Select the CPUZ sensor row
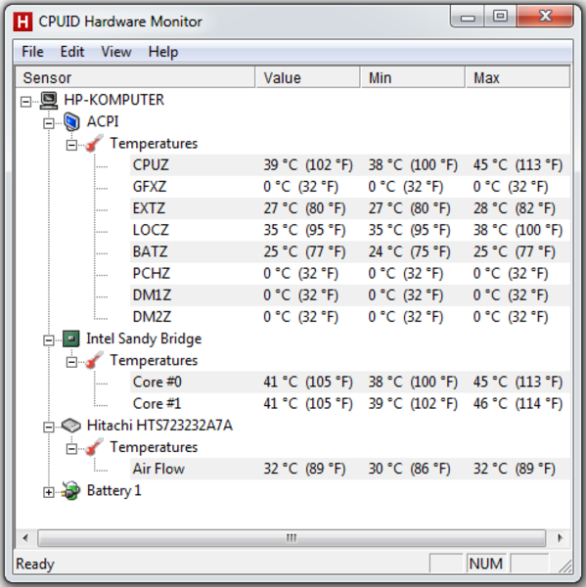586x587 pixels. 349,165
